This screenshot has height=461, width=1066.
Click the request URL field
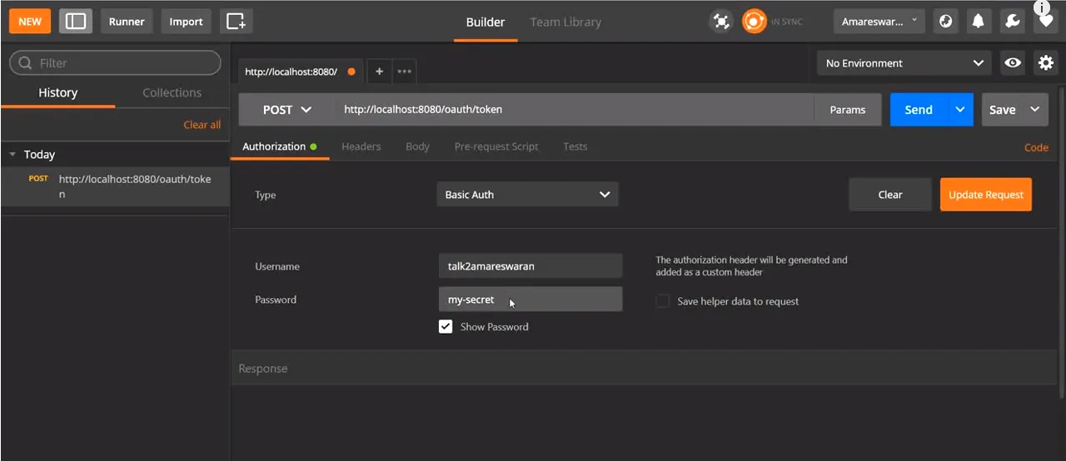point(575,110)
